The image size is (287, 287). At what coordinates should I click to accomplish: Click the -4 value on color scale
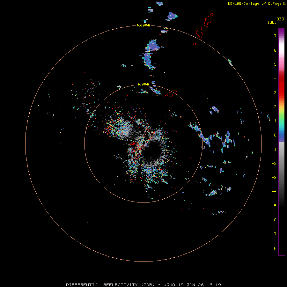274,192
